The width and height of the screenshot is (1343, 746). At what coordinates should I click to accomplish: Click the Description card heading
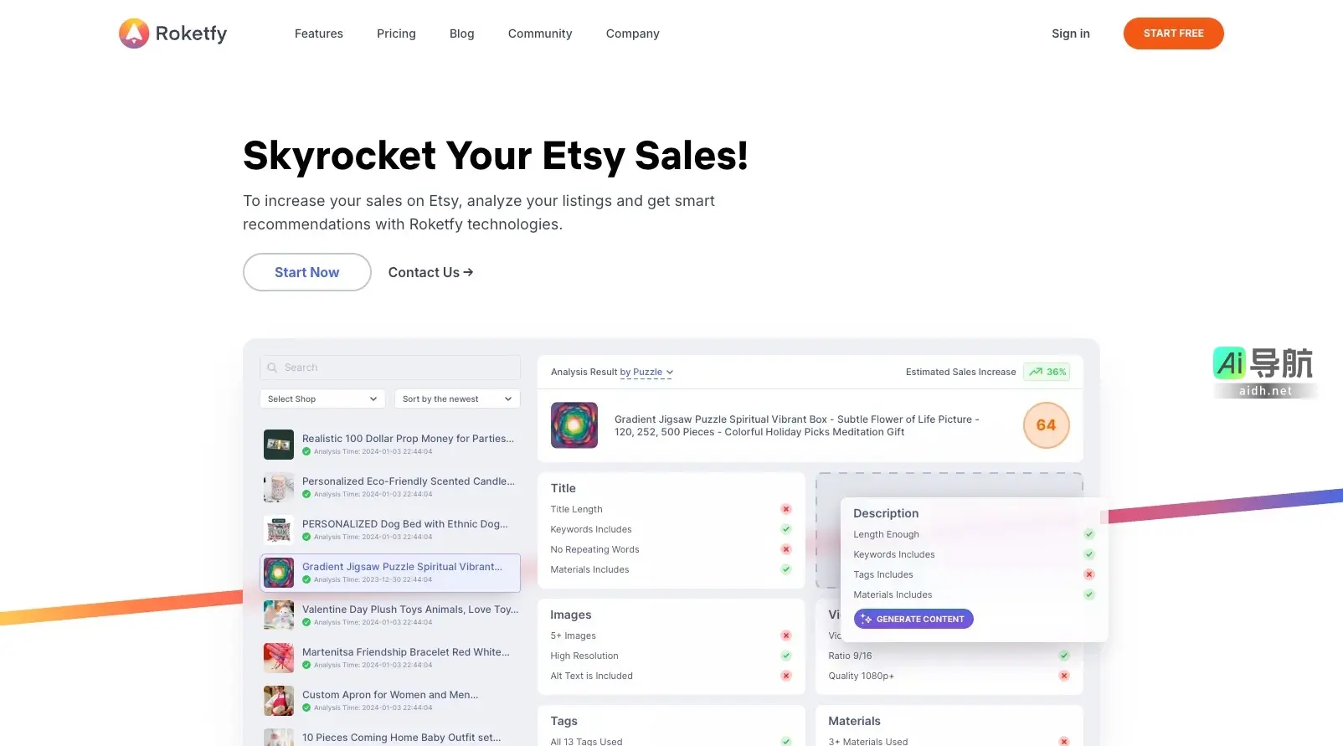point(886,513)
